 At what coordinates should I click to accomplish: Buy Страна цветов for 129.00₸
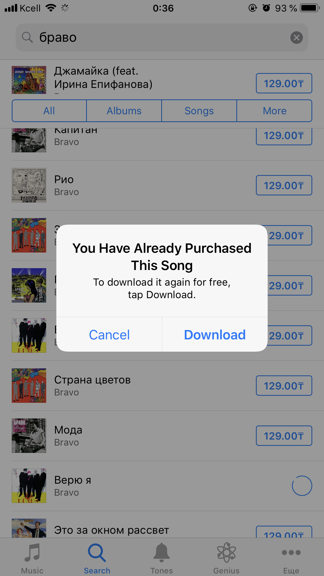[284, 386]
